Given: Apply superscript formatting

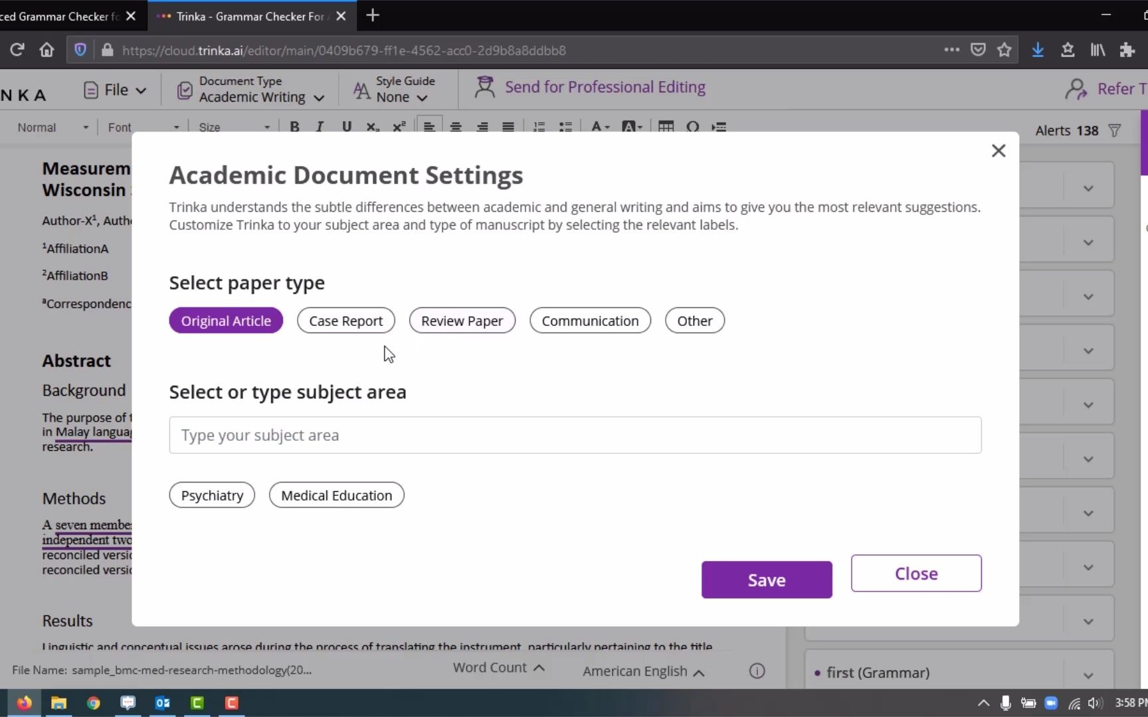Looking at the screenshot, I should tap(399, 127).
